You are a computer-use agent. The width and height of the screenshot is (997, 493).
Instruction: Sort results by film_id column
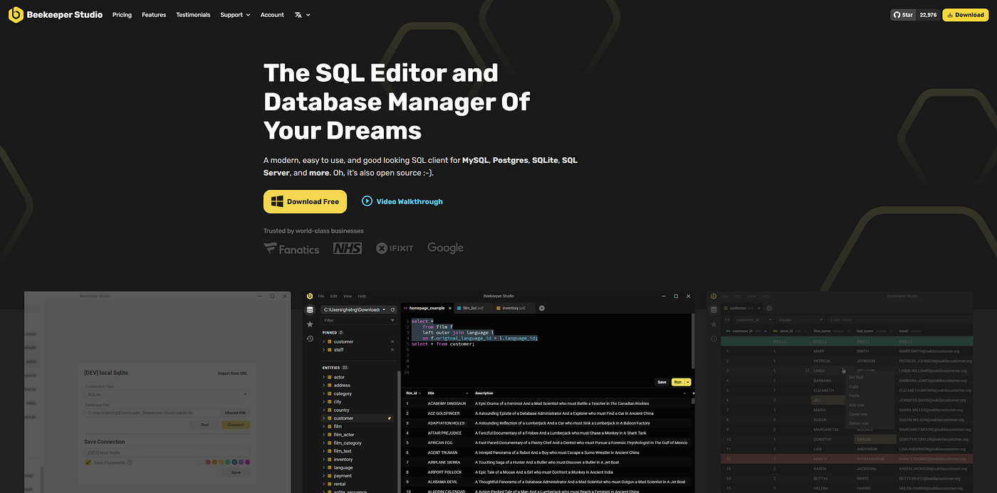[414, 393]
